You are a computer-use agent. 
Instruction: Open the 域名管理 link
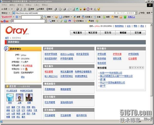(x=49, y=72)
